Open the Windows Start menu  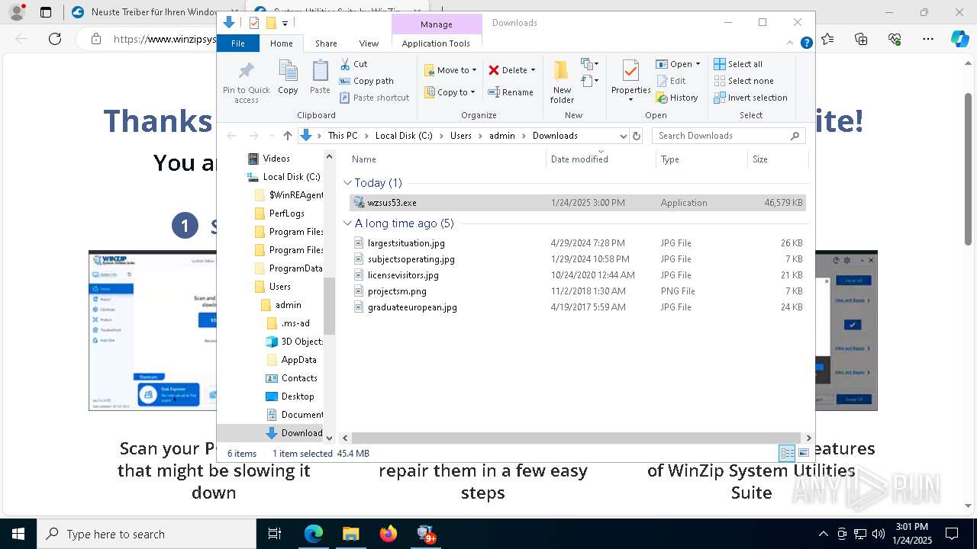(x=18, y=534)
